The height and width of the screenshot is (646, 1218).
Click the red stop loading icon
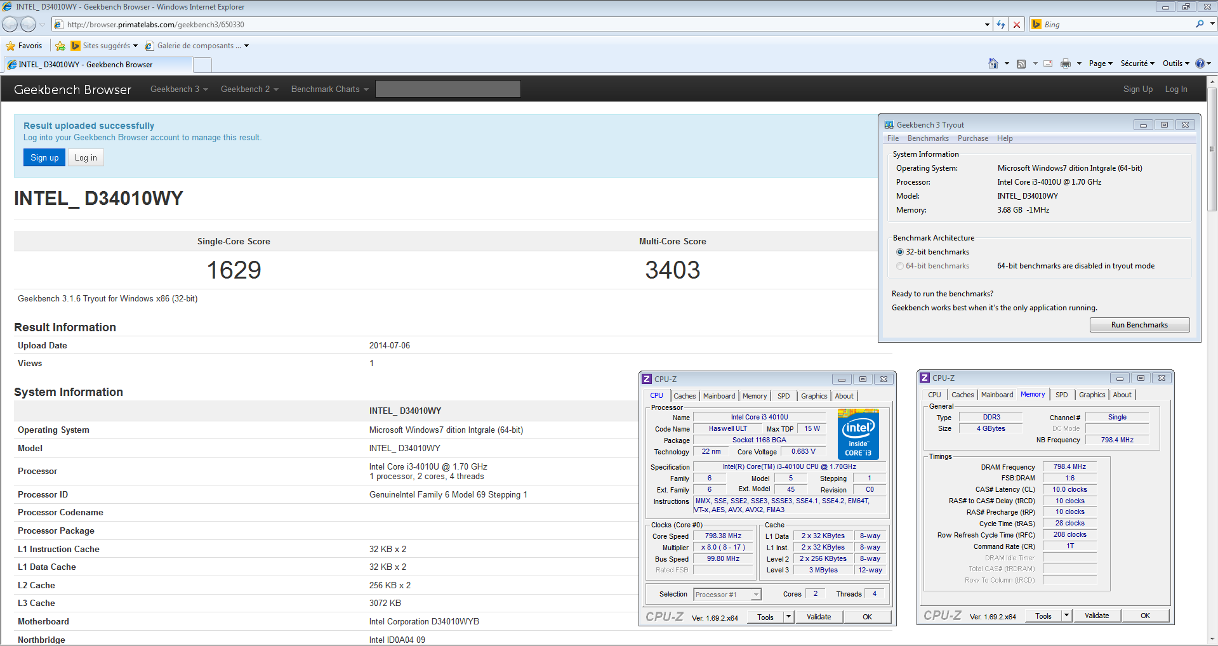click(1017, 25)
